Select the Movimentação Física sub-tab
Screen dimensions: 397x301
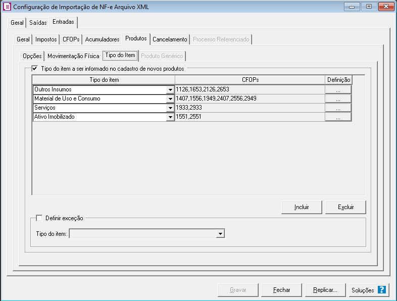point(73,56)
